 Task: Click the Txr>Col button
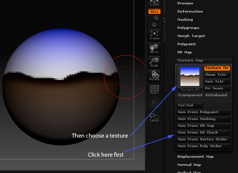[190, 105]
